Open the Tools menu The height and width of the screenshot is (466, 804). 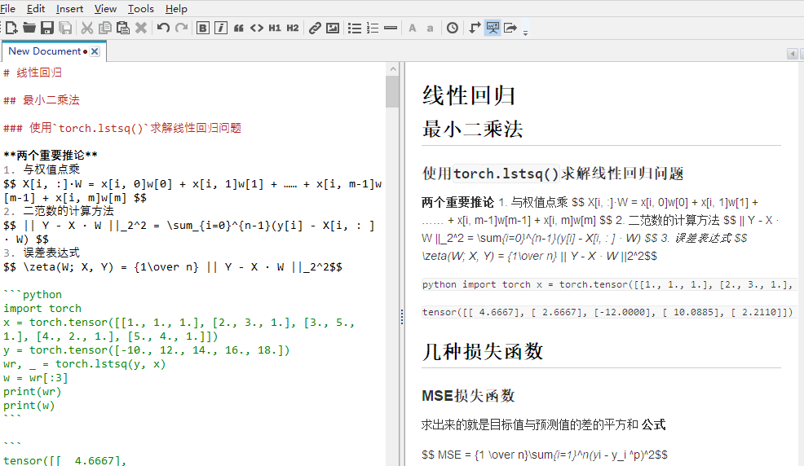pyautogui.click(x=141, y=9)
